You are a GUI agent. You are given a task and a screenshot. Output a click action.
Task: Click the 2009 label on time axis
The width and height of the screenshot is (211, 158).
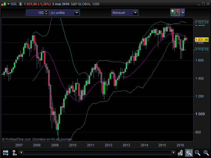pos(55,145)
